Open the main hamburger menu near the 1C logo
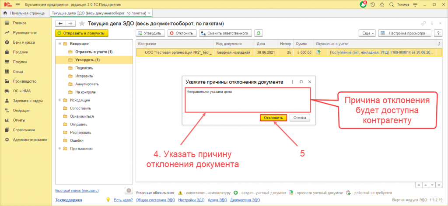 (18, 5)
